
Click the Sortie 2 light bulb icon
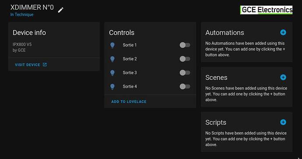(x=112, y=59)
